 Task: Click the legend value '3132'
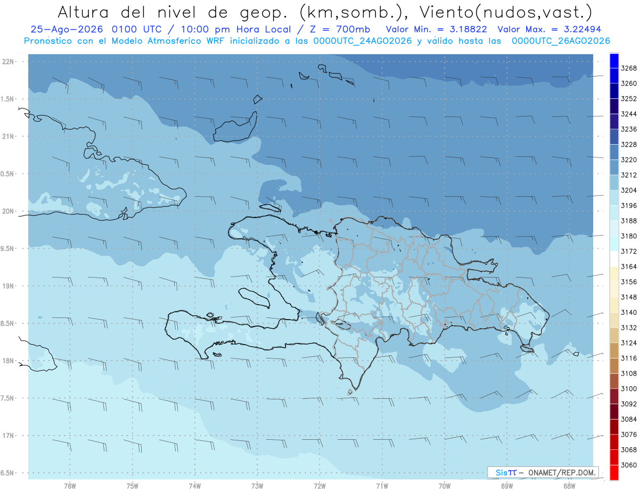pyautogui.click(x=629, y=328)
